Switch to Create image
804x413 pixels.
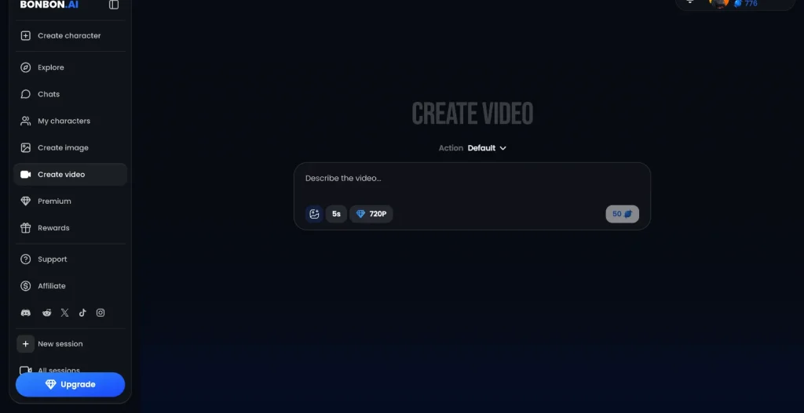[x=70, y=148]
